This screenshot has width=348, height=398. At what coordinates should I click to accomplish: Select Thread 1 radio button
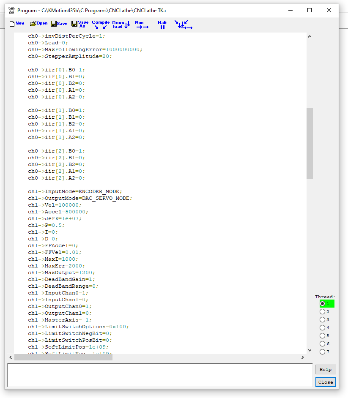pyautogui.click(x=323, y=304)
